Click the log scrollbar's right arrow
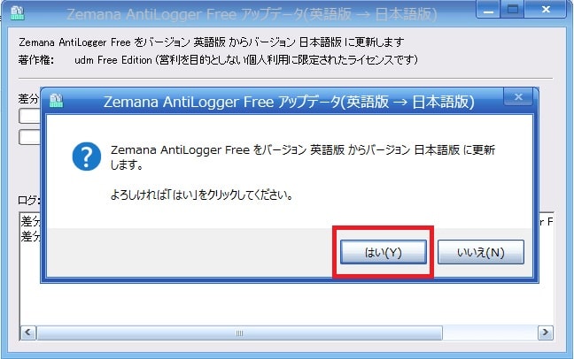The image size is (574, 359). (546, 332)
